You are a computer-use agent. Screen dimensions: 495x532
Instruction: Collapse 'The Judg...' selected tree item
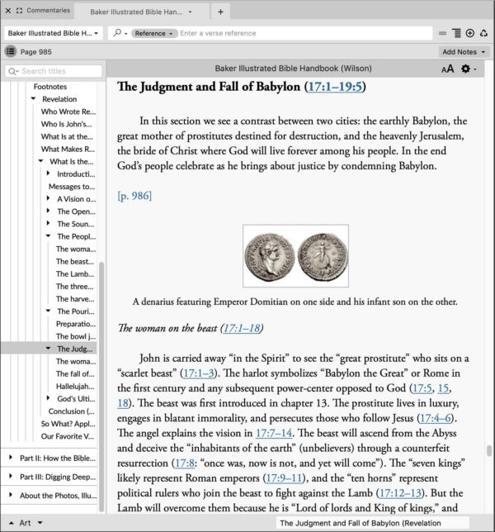tap(48, 349)
